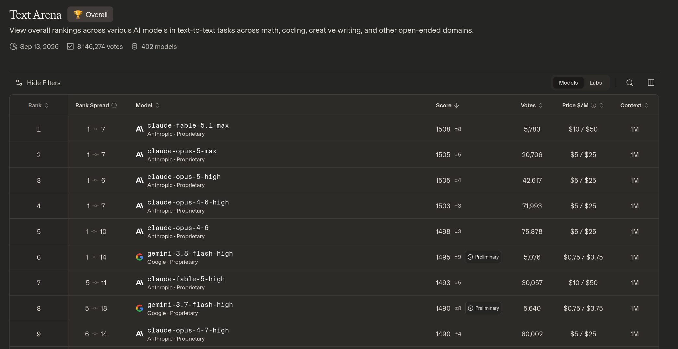Screen dimensions: 678x349
Task: Open the column layout icon
Action: pyautogui.click(x=651, y=83)
